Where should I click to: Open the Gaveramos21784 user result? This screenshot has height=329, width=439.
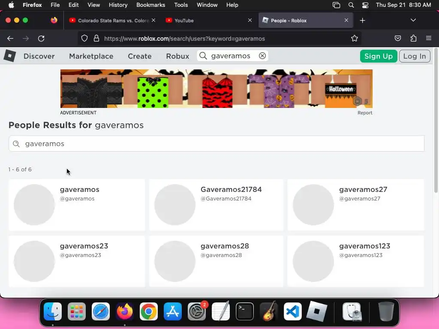click(x=216, y=205)
